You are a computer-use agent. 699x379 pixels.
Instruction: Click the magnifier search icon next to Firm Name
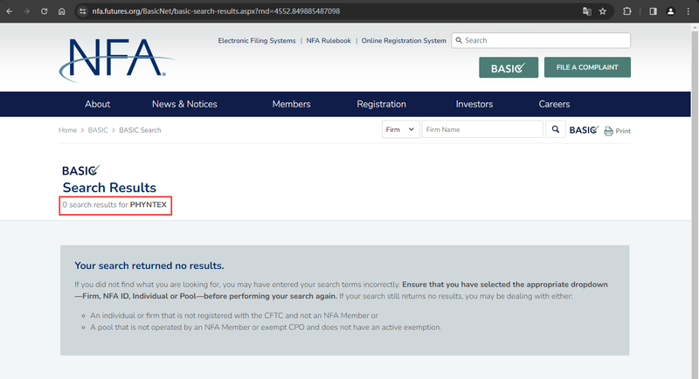coord(556,129)
